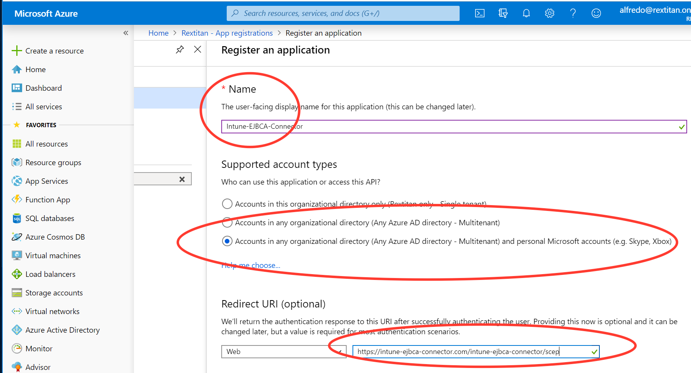Pin the blade using the pin icon
The width and height of the screenshot is (691, 373).
[180, 50]
